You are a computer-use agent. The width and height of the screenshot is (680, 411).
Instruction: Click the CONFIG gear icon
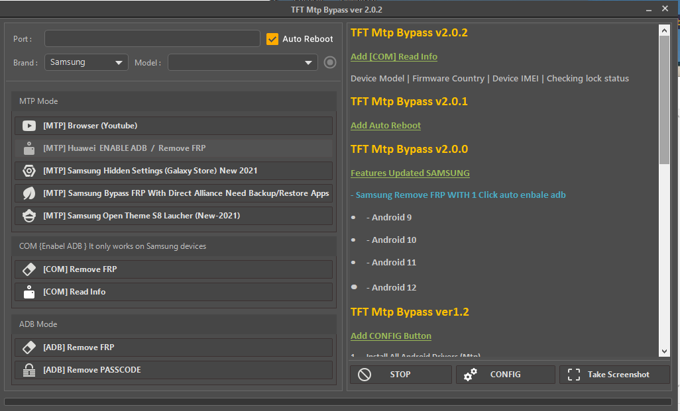pos(471,374)
